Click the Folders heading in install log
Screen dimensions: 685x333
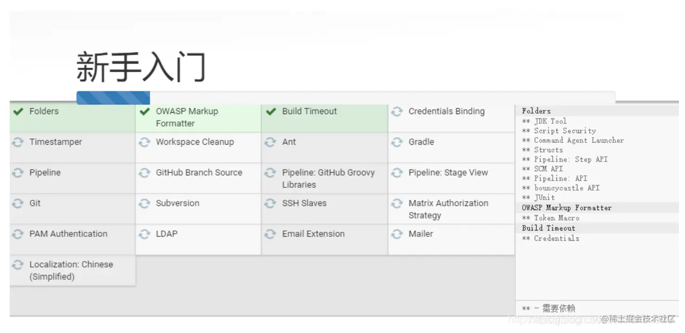point(536,111)
